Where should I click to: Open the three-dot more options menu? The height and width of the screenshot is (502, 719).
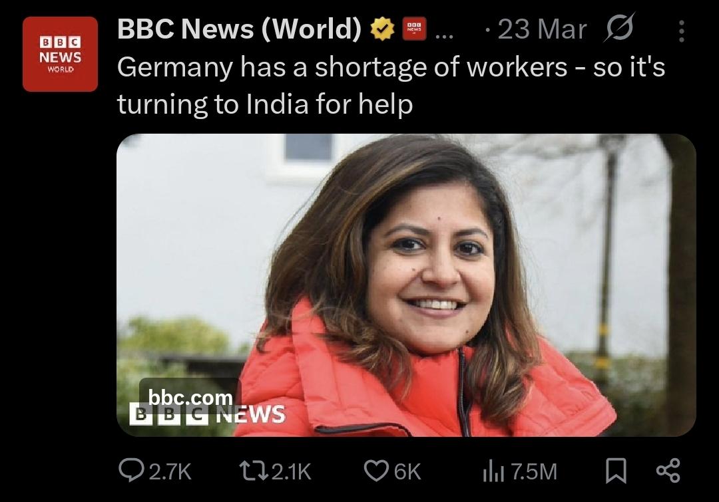coord(682,31)
